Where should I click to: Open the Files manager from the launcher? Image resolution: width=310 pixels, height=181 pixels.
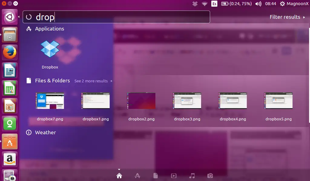click(x=10, y=35)
